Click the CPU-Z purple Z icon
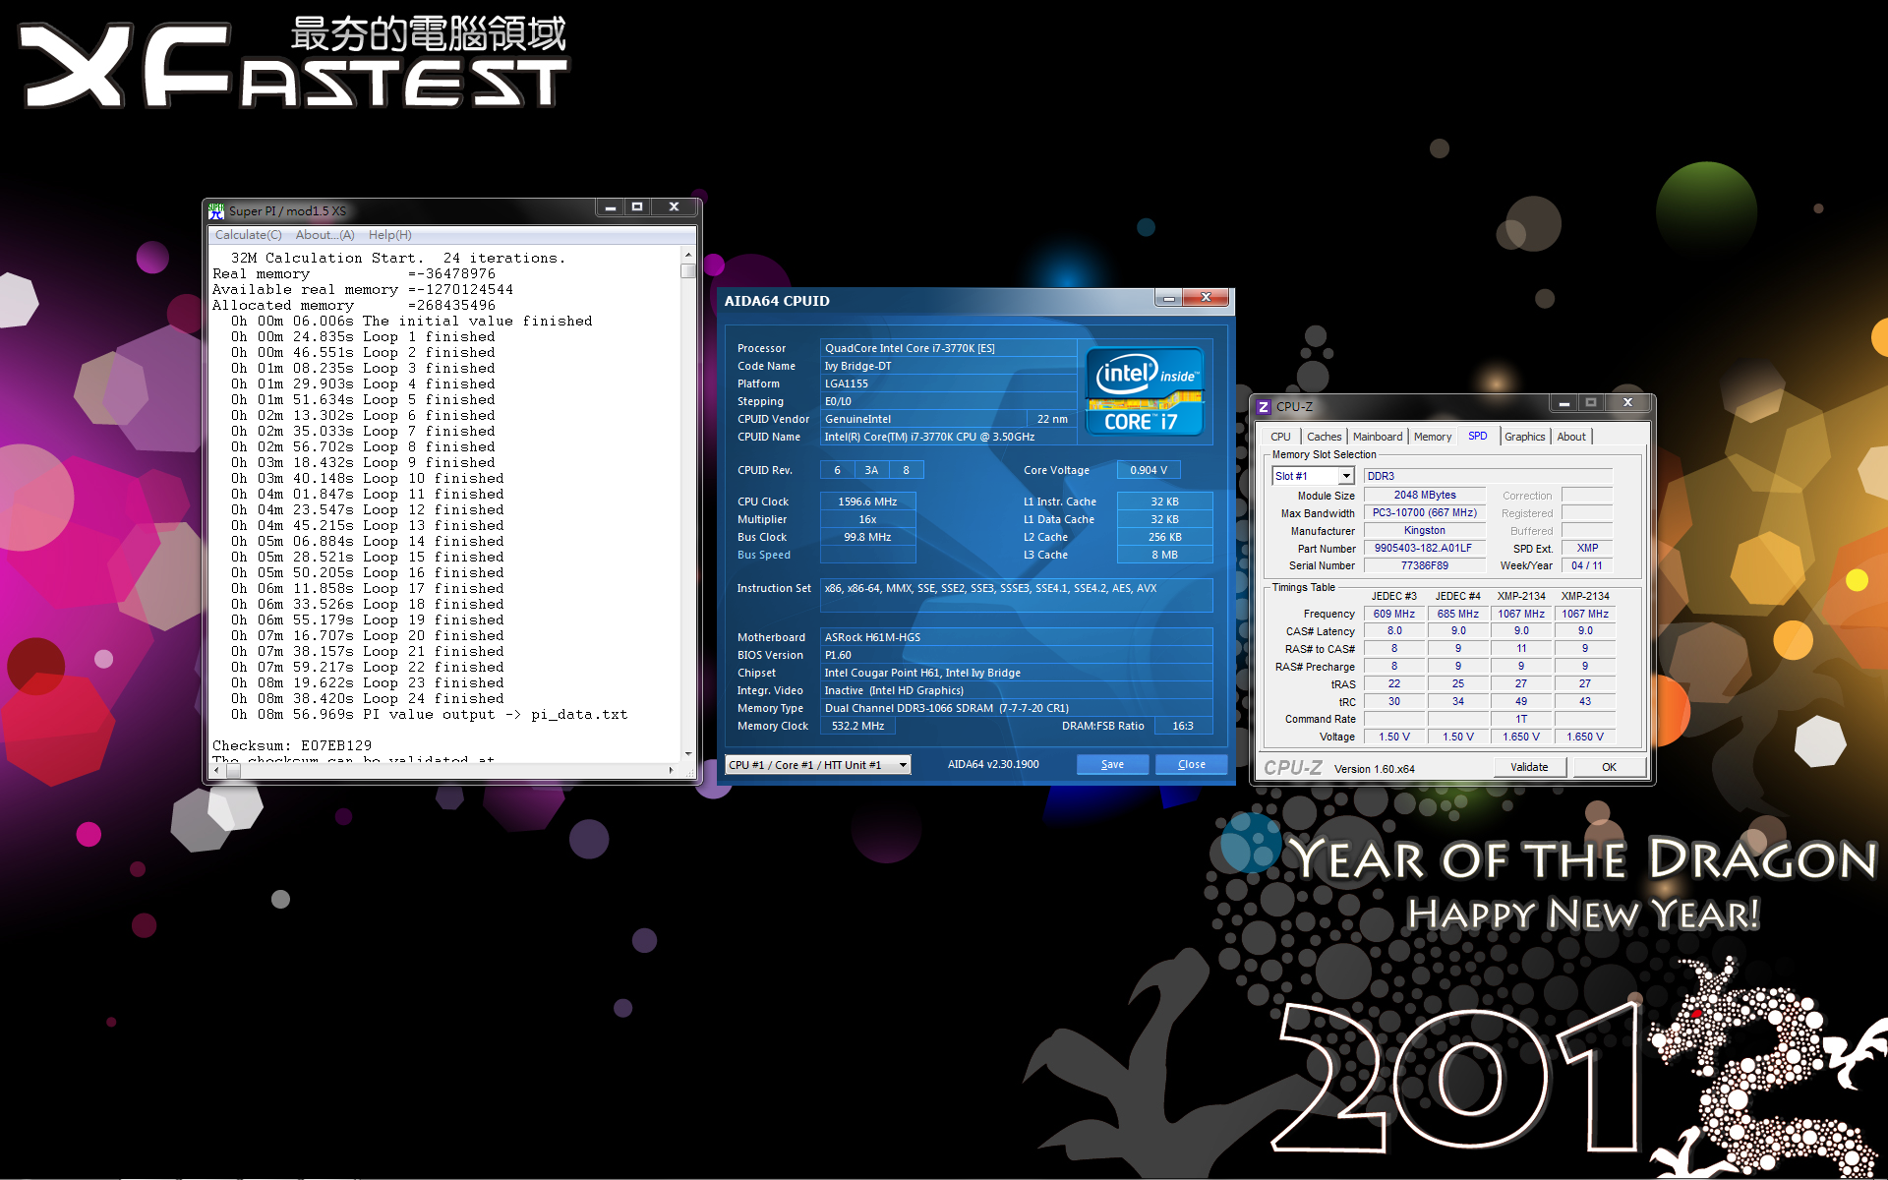The height and width of the screenshot is (1180, 1888). click(x=1265, y=406)
